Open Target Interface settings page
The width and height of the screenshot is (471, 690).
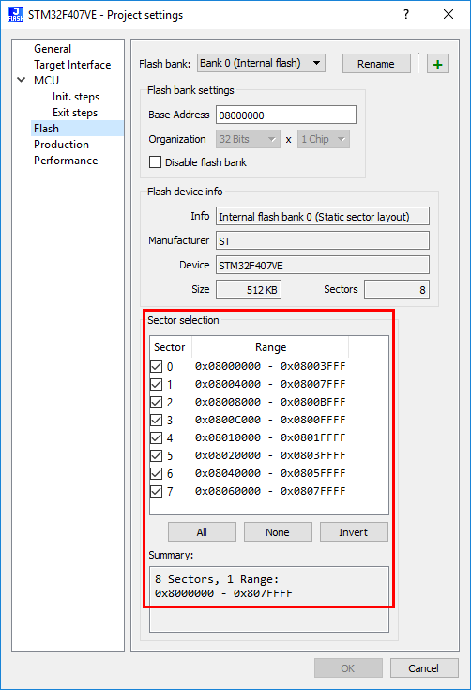tap(72, 65)
